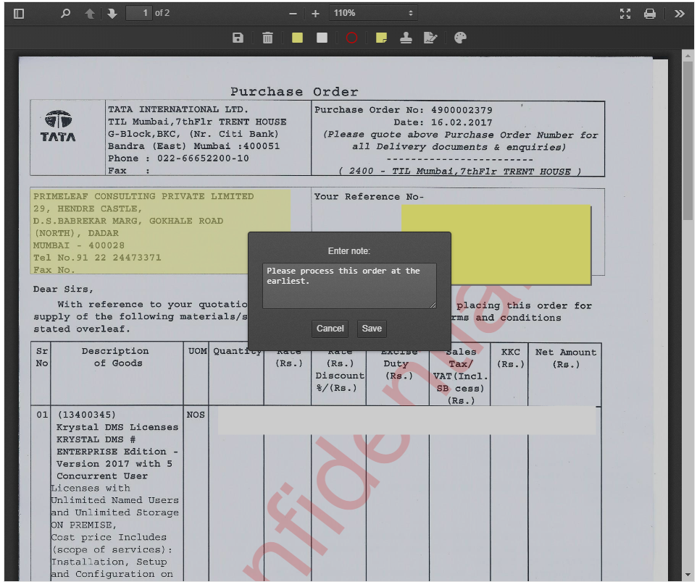Cancel the note dialog
The width and height of the screenshot is (697, 587).
[x=330, y=329]
